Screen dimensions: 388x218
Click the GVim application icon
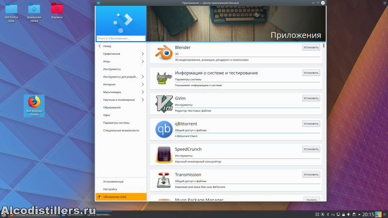coord(164,104)
